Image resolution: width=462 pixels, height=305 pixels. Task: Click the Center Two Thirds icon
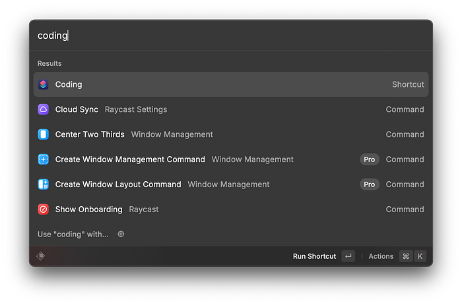[x=44, y=134]
